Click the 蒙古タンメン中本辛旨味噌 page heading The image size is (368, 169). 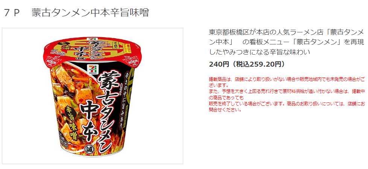90,13
